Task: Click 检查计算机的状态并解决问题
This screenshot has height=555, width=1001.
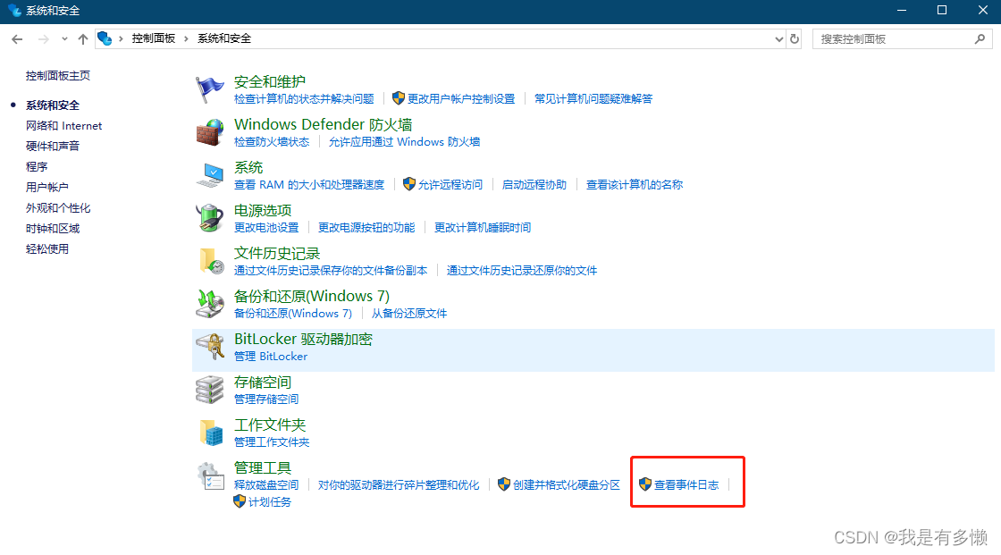Action: click(304, 99)
